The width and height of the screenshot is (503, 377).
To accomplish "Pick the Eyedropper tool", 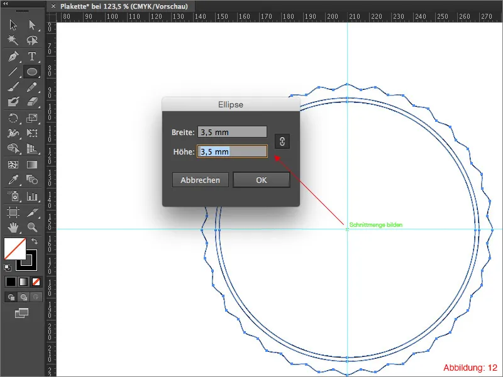I will [13, 180].
